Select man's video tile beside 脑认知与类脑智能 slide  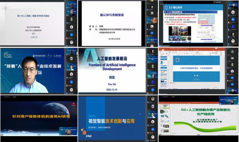point(153,20)
